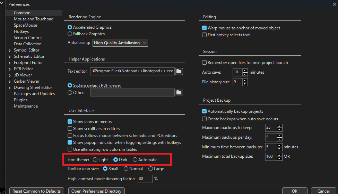Uncheck Warp mouse to anchor of moved object
Viewport: 338px width, 194px height.
204,28
